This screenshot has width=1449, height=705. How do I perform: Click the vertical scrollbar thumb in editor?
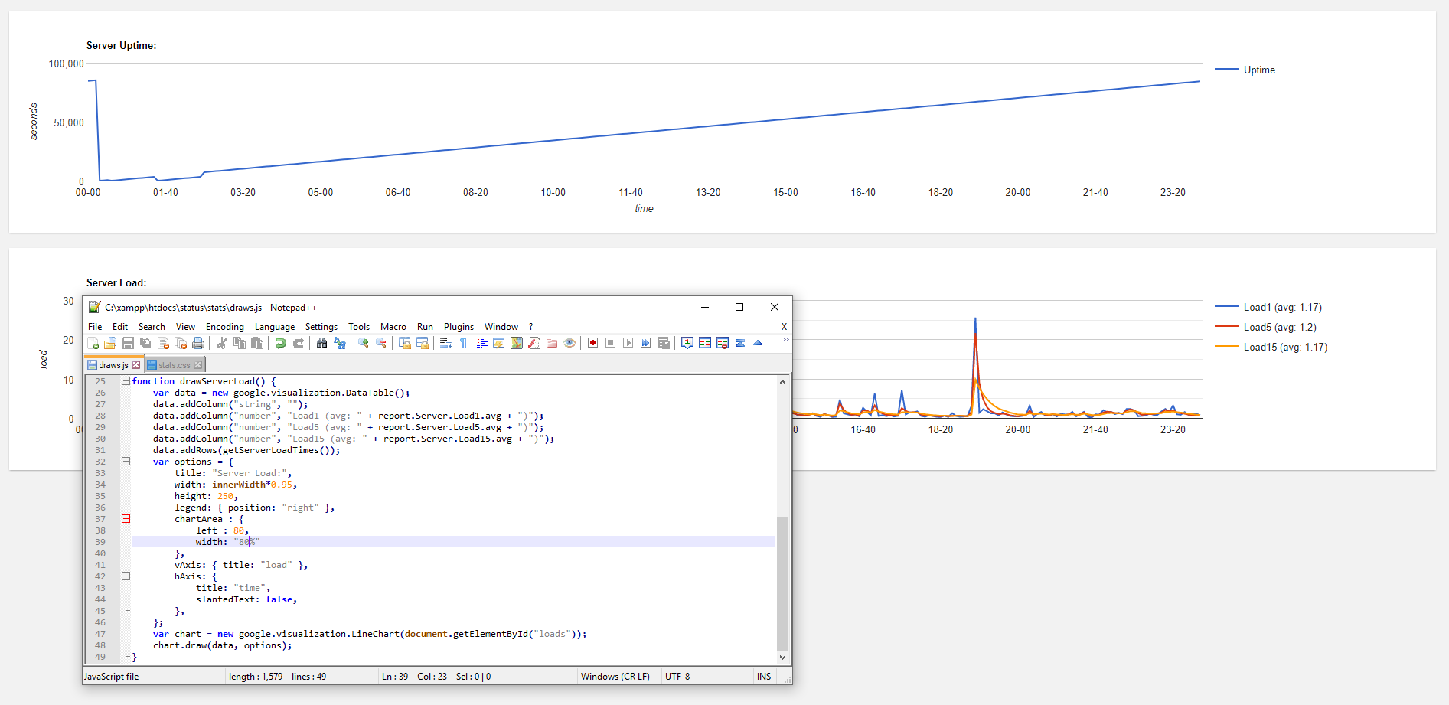782,583
